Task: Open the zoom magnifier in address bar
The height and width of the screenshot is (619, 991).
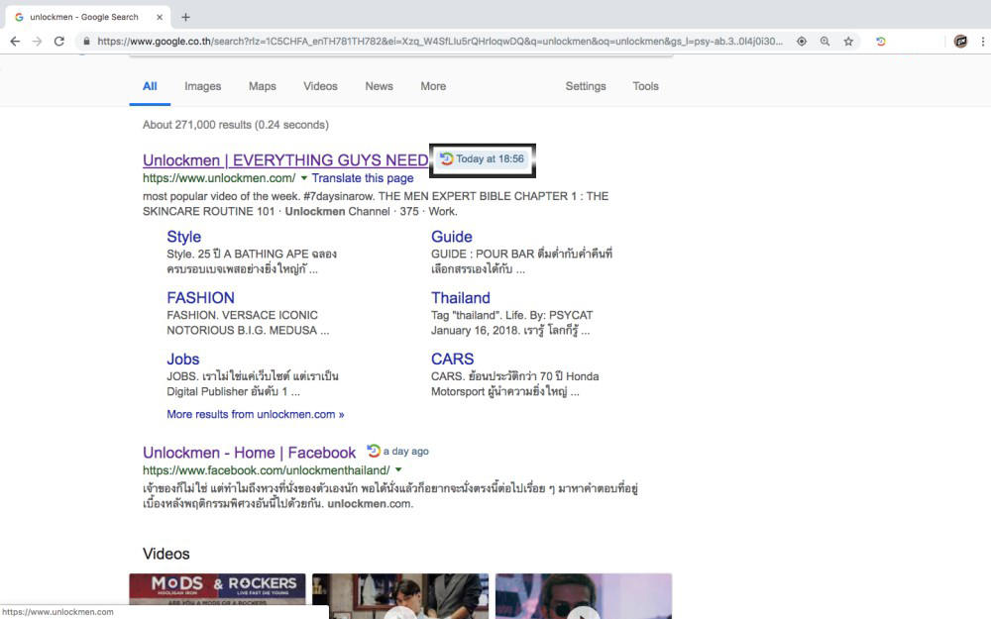Action: coord(825,42)
